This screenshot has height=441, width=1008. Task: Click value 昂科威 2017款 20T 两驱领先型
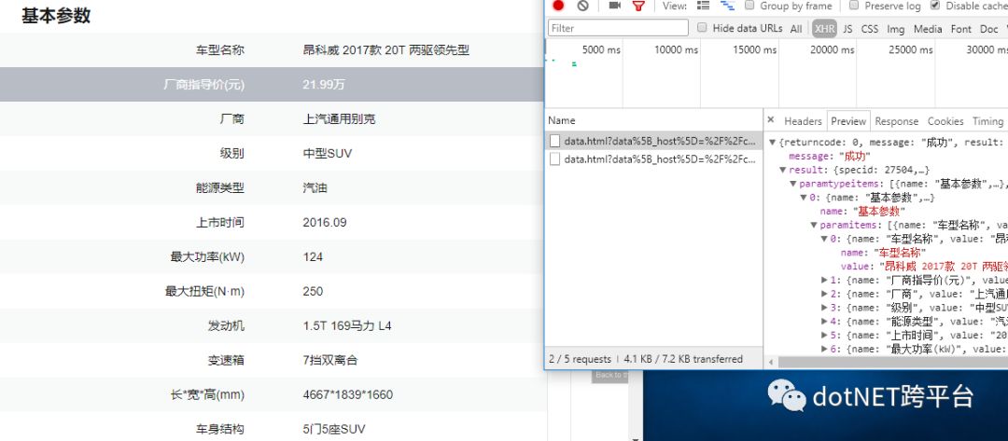click(385, 50)
